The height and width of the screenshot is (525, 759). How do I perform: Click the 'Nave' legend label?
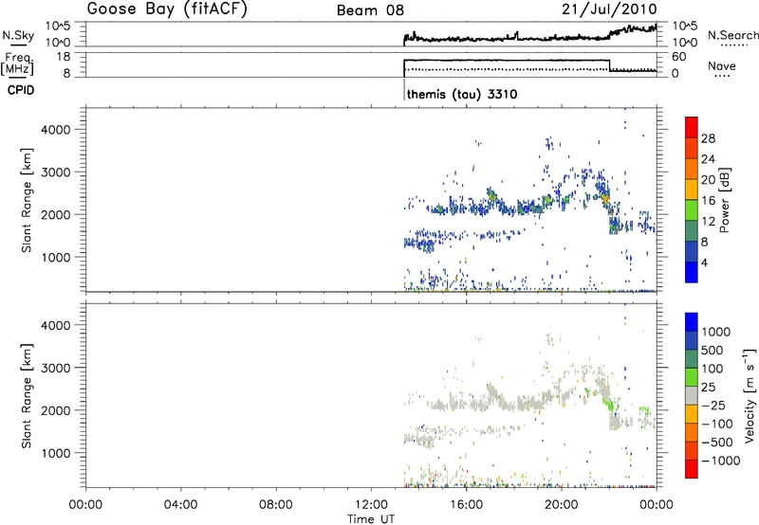point(721,65)
